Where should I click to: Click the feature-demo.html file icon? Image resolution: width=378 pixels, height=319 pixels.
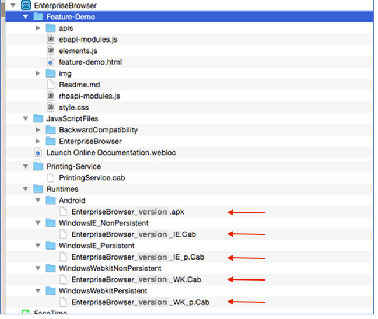tap(50, 62)
